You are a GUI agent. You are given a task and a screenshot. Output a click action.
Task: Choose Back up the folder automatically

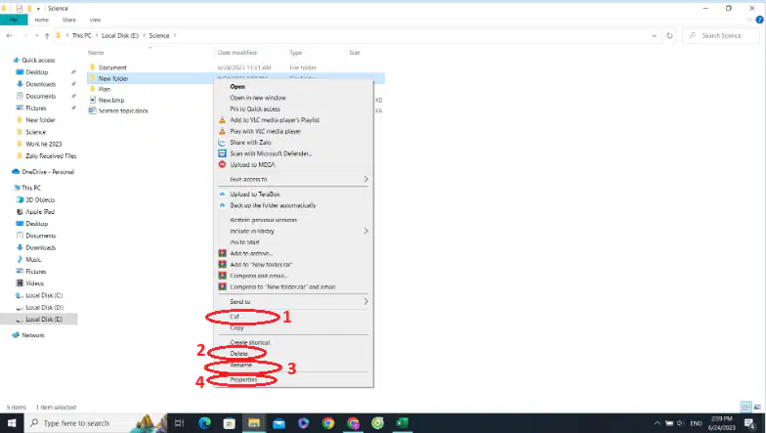pyautogui.click(x=273, y=205)
